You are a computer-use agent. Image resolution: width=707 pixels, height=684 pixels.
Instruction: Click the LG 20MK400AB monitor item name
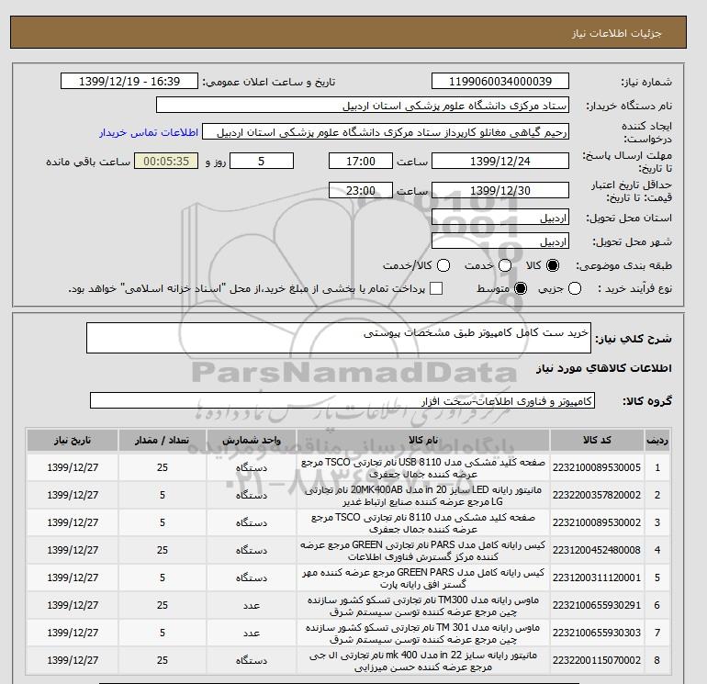click(423, 496)
